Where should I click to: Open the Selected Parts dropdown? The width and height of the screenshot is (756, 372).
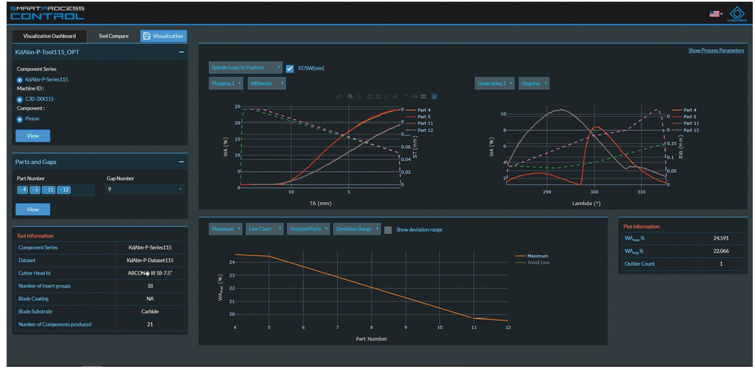[x=309, y=229]
